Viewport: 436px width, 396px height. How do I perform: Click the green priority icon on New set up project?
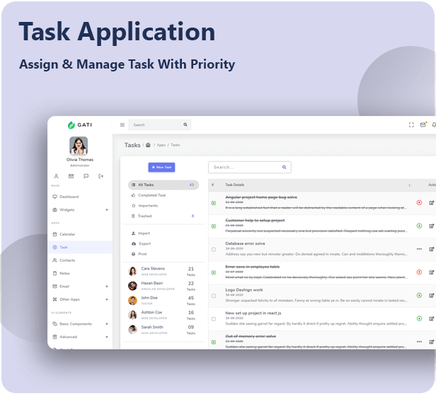[x=419, y=318]
